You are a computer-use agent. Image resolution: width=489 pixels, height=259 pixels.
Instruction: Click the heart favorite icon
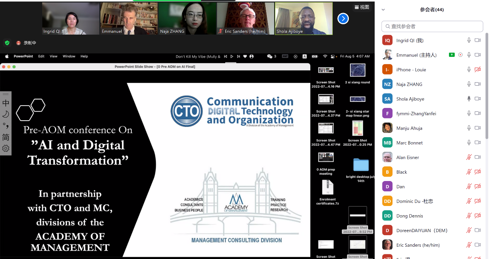point(245,56)
